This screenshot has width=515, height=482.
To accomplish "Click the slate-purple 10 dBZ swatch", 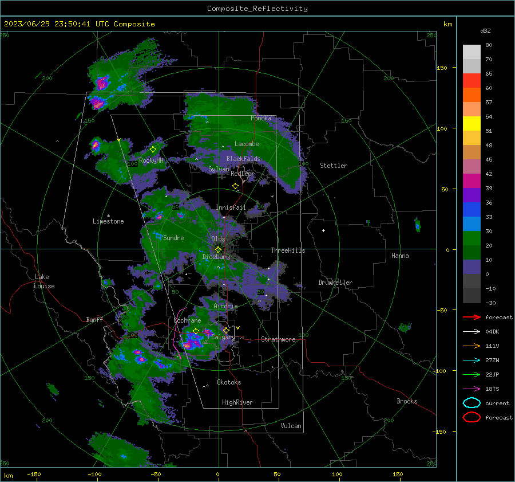I will click(x=472, y=267).
